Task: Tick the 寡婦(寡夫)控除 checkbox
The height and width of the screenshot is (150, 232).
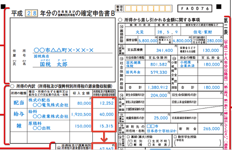Action: [128, 137]
